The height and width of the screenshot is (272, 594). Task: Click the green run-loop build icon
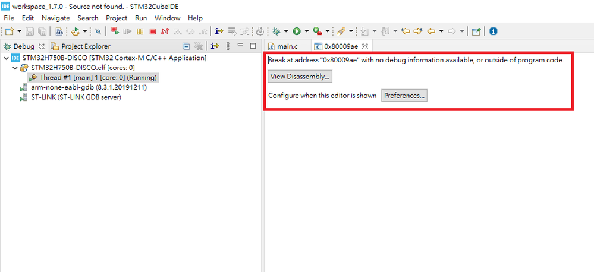coord(76,31)
